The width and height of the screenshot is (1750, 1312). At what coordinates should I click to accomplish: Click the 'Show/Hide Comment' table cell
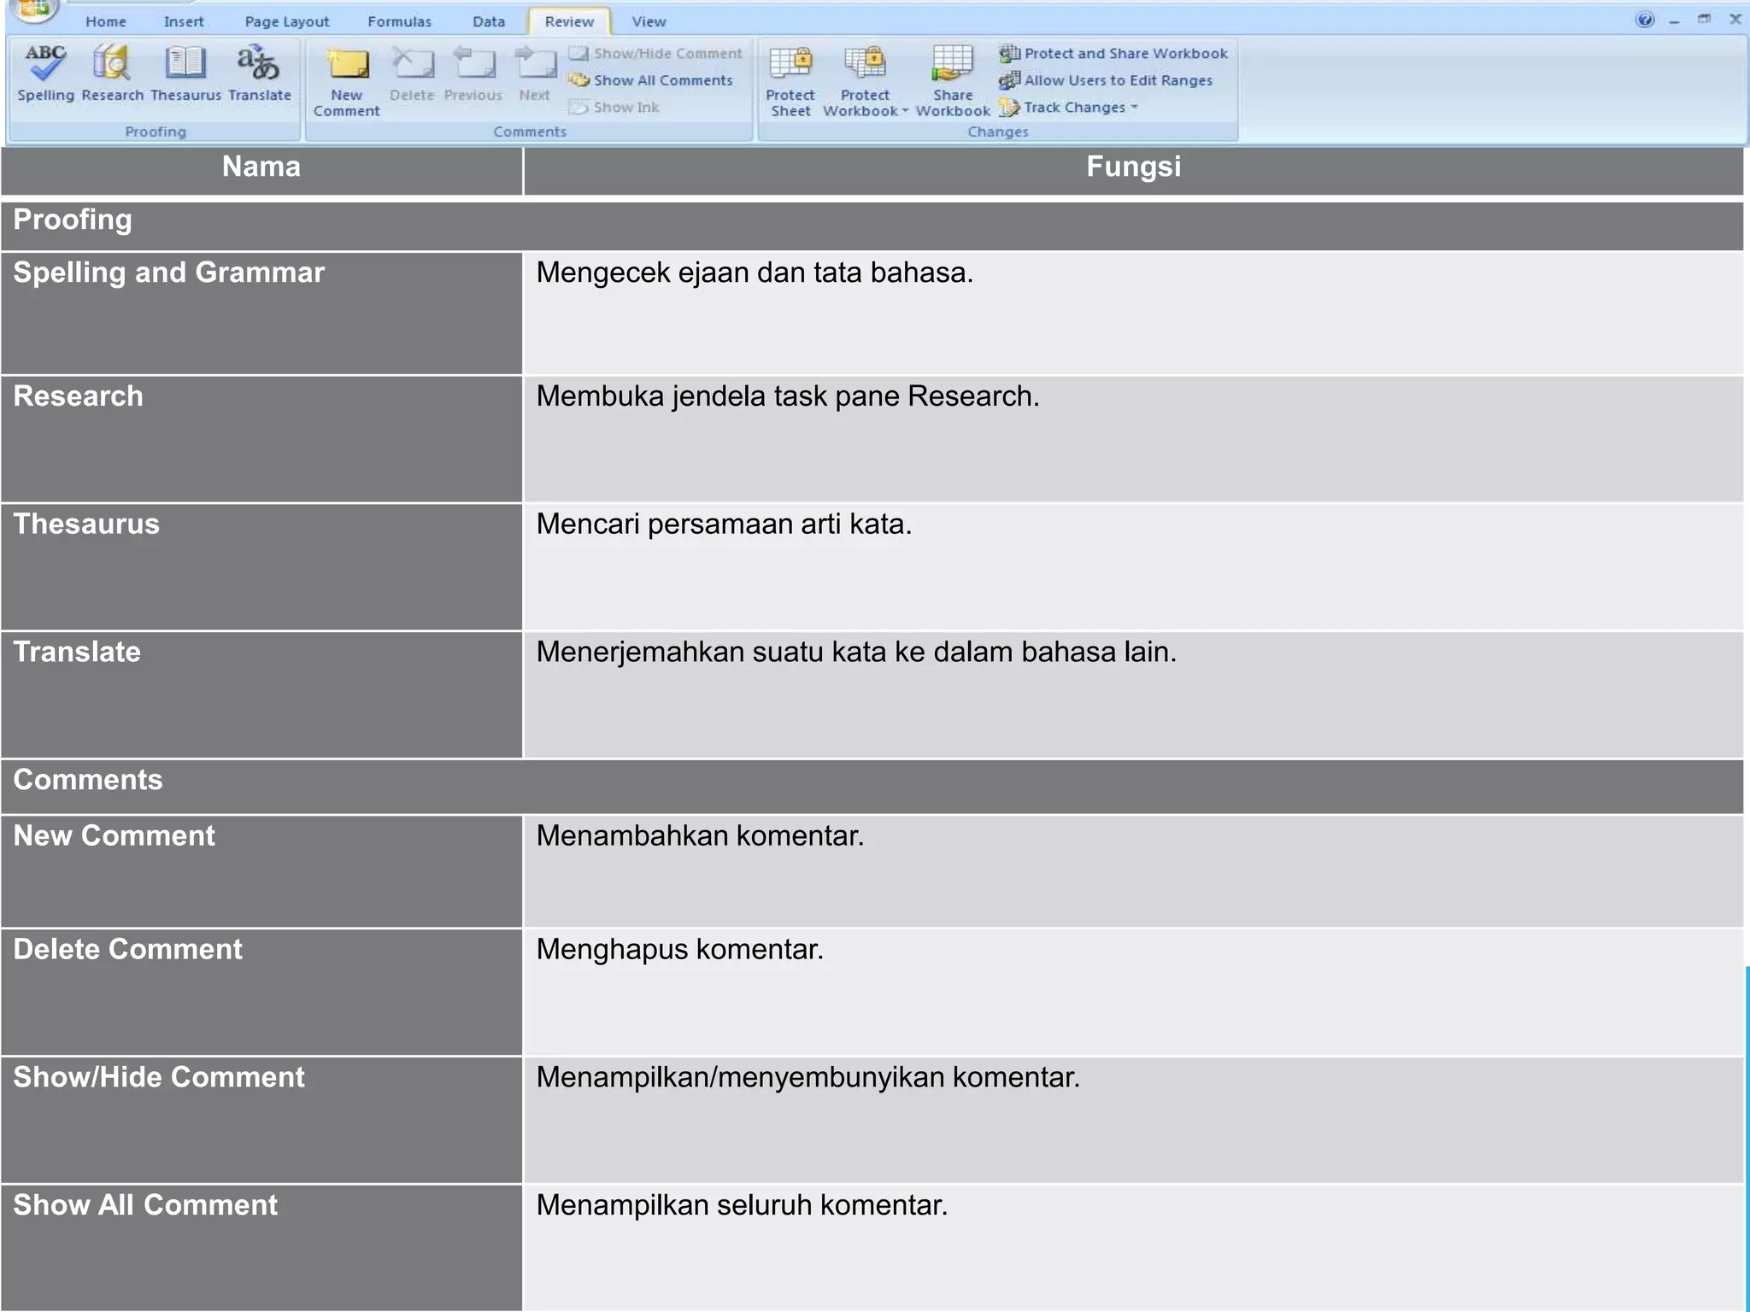pos(261,1120)
